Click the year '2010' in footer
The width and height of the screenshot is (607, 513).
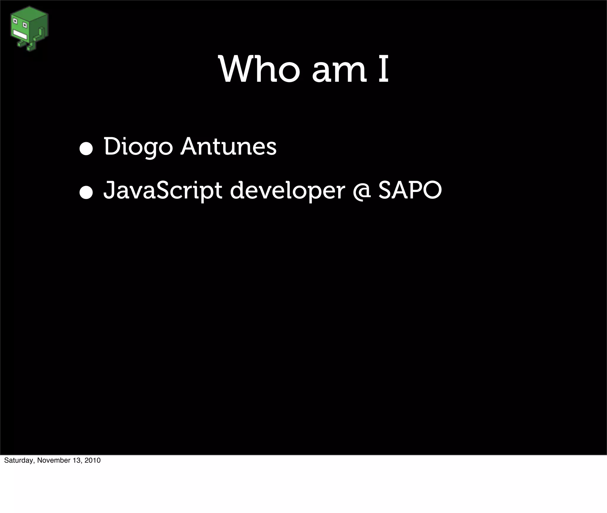(x=92, y=460)
